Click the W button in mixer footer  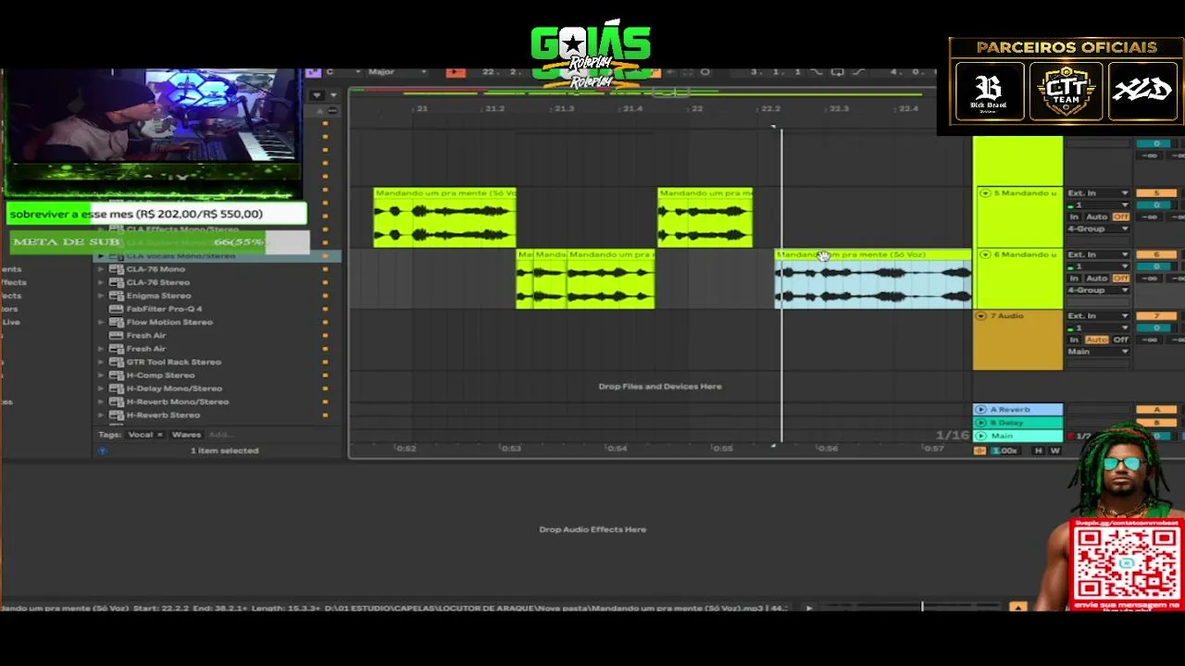(1054, 450)
